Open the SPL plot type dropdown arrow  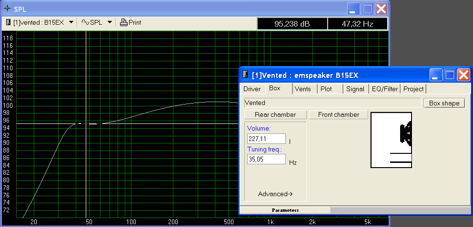coord(110,22)
